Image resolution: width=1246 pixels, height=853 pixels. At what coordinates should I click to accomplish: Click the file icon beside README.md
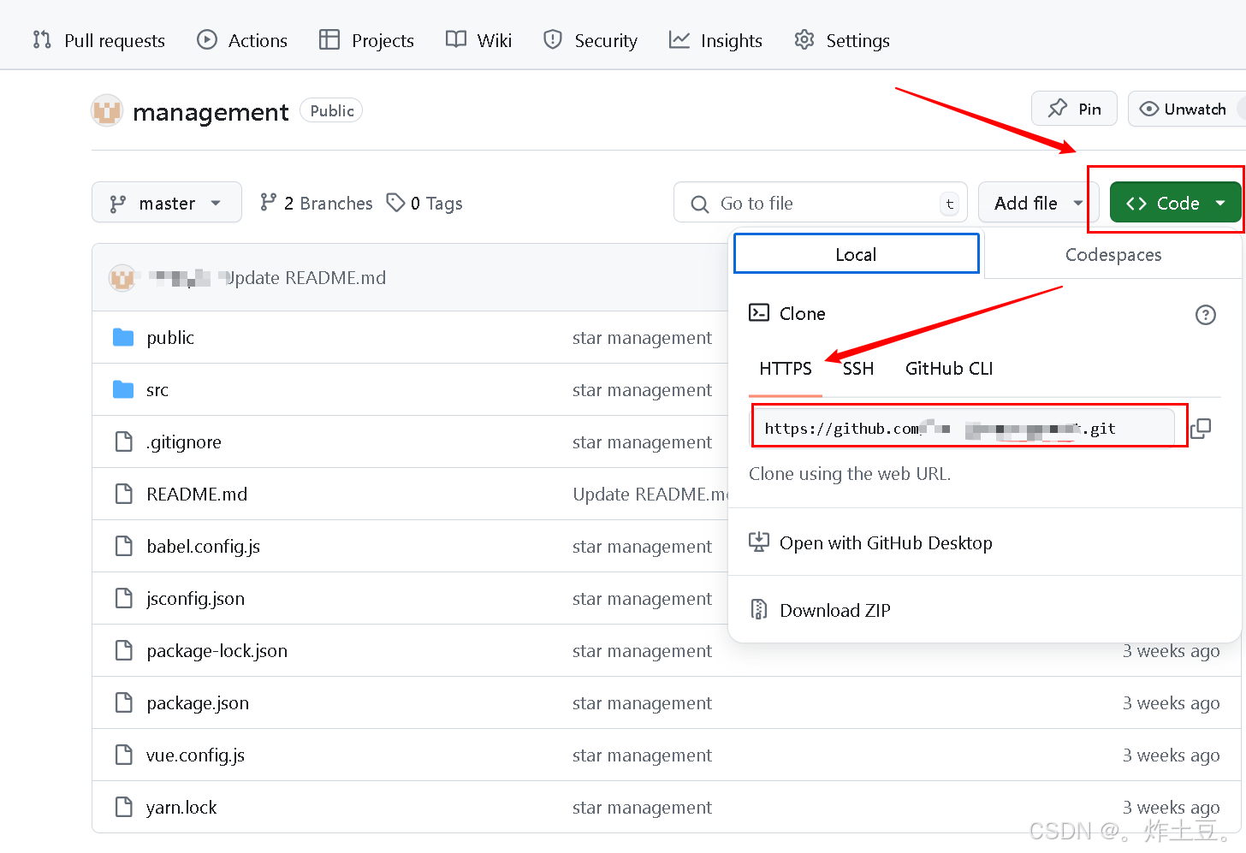124,494
